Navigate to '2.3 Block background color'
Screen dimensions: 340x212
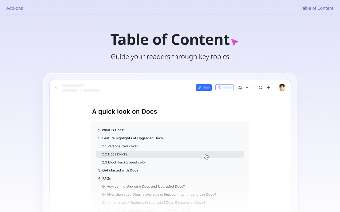[124, 162]
